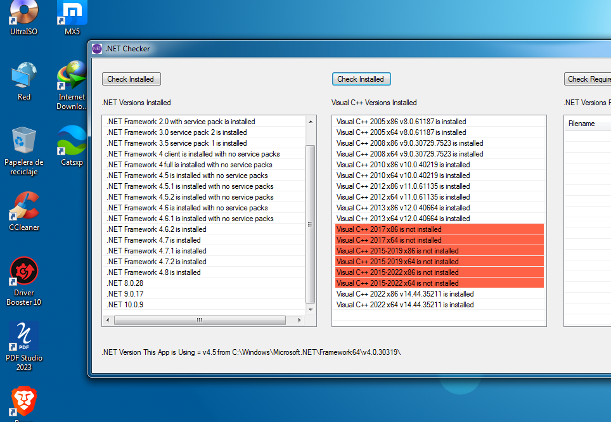Image resolution: width=611 pixels, height=422 pixels.
Task: Select 'Visual C++ 2010 x64 v10.0.40219' row
Action: [x=439, y=176]
